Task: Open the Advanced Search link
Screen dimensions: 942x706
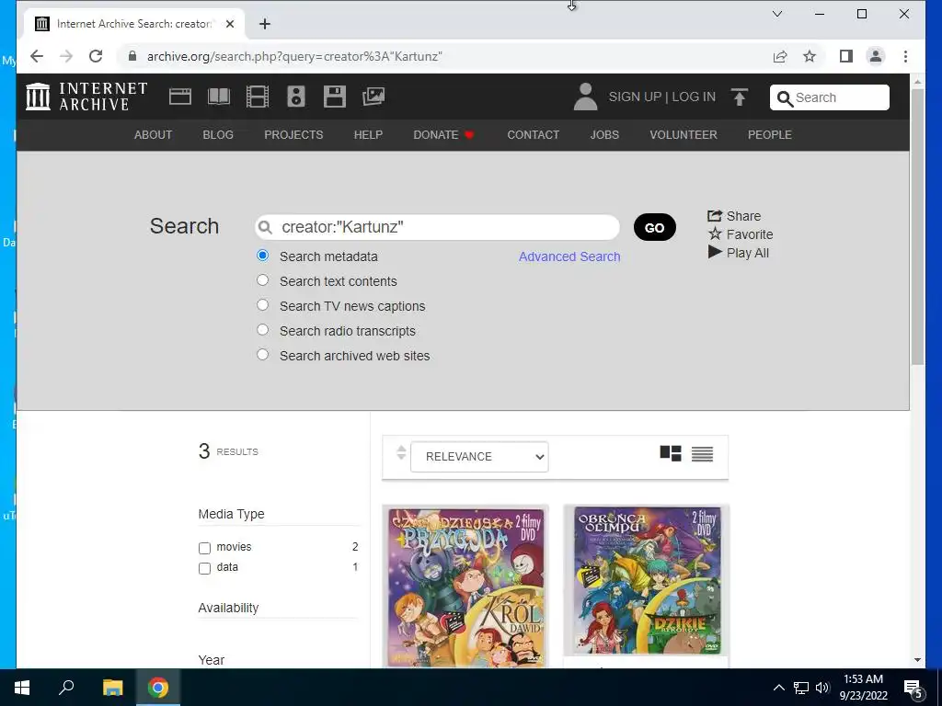Action: [569, 257]
